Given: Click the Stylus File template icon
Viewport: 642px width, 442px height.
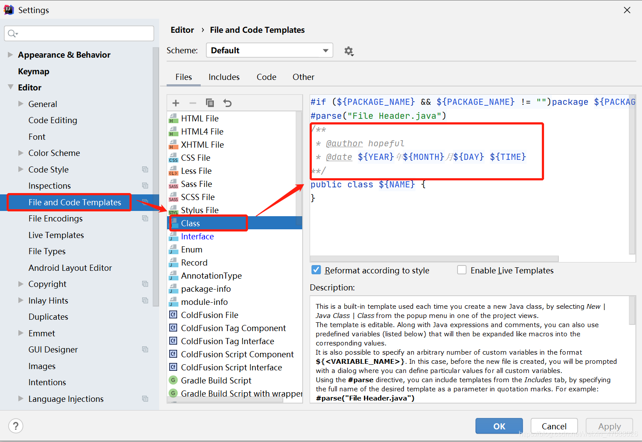Looking at the screenshot, I should pos(174,210).
